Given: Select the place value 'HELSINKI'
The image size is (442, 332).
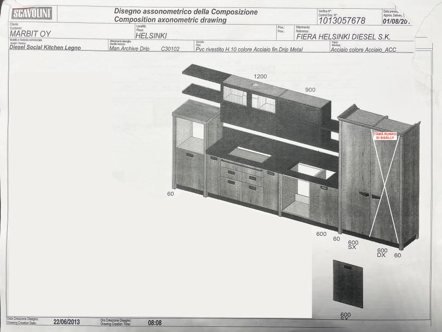Looking at the screenshot, I should [x=151, y=36].
